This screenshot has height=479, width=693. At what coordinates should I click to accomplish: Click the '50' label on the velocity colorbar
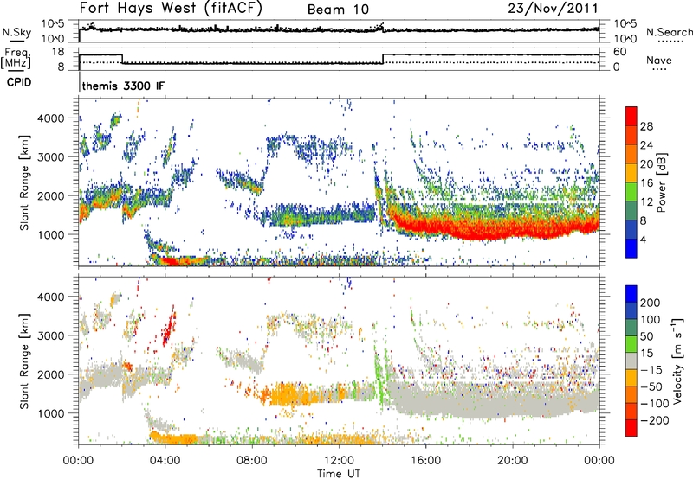click(646, 336)
